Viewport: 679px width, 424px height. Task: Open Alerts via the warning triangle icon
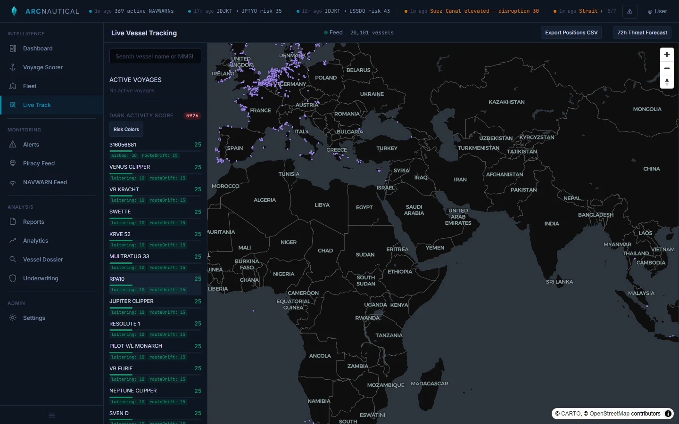click(x=13, y=145)
